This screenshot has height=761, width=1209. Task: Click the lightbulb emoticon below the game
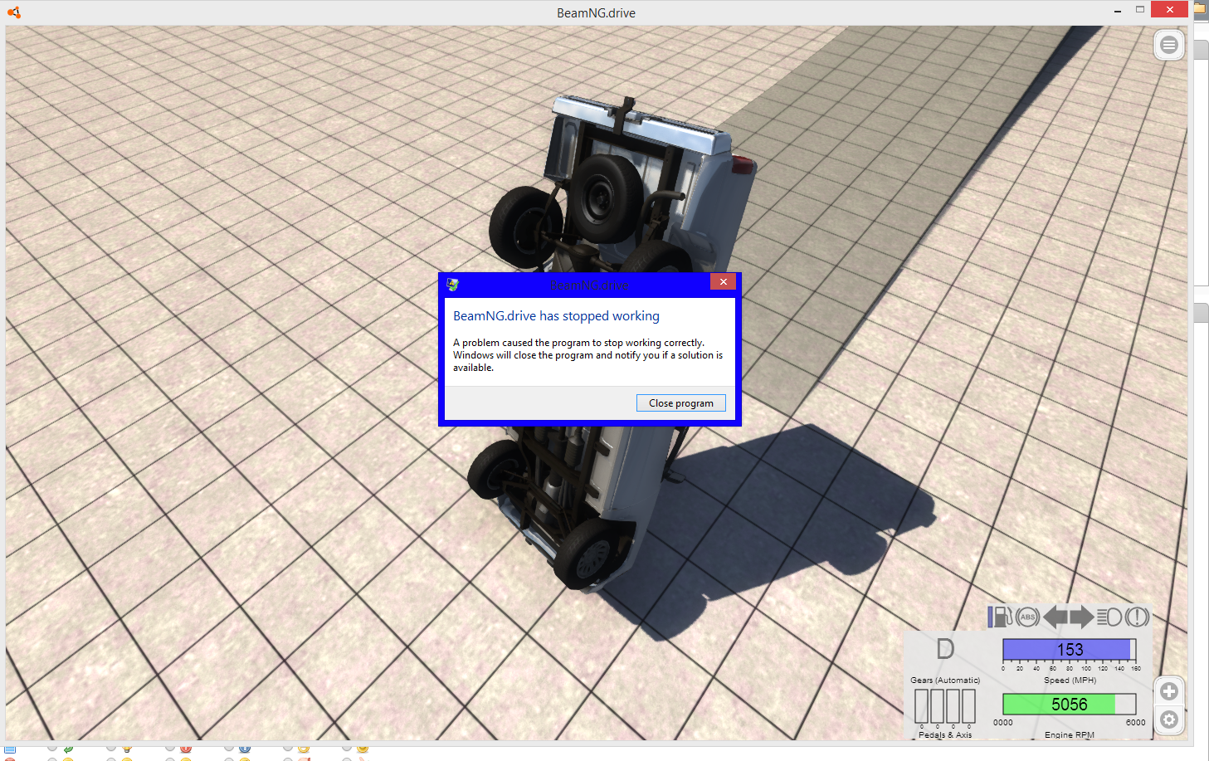click(x=127, y=748)
